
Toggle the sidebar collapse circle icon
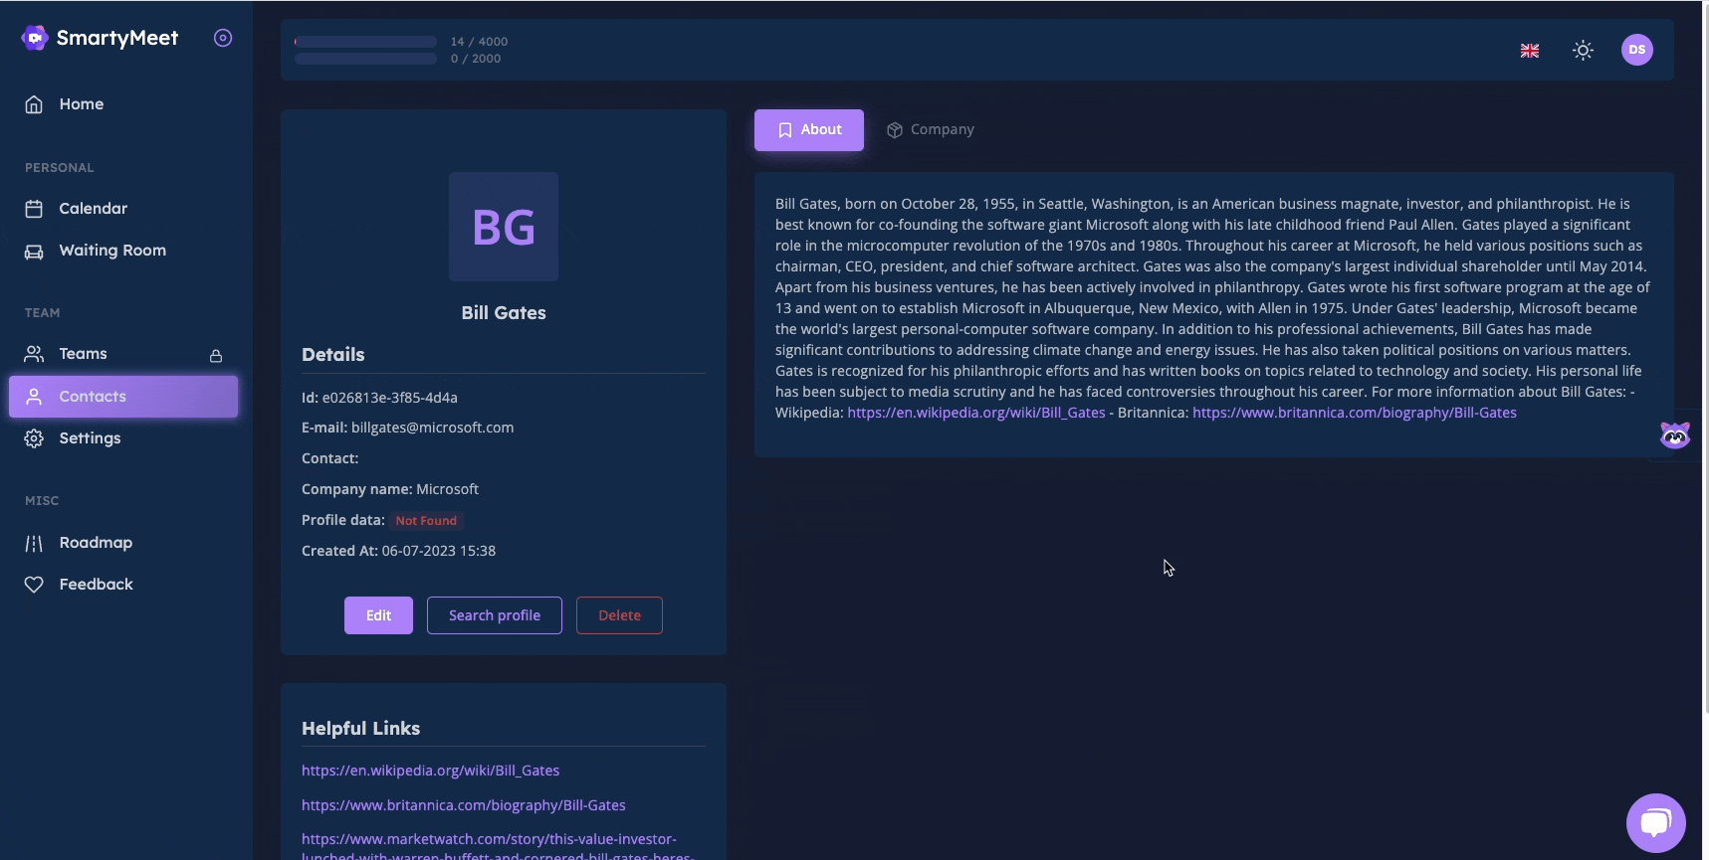click(x=223, y=38)
